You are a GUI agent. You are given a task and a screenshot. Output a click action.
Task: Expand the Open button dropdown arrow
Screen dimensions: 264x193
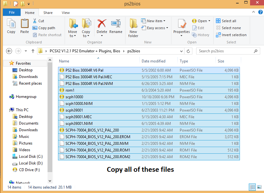coord(209,21)
